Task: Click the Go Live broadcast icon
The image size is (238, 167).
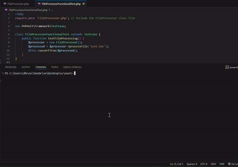Action: pos(229,164)
